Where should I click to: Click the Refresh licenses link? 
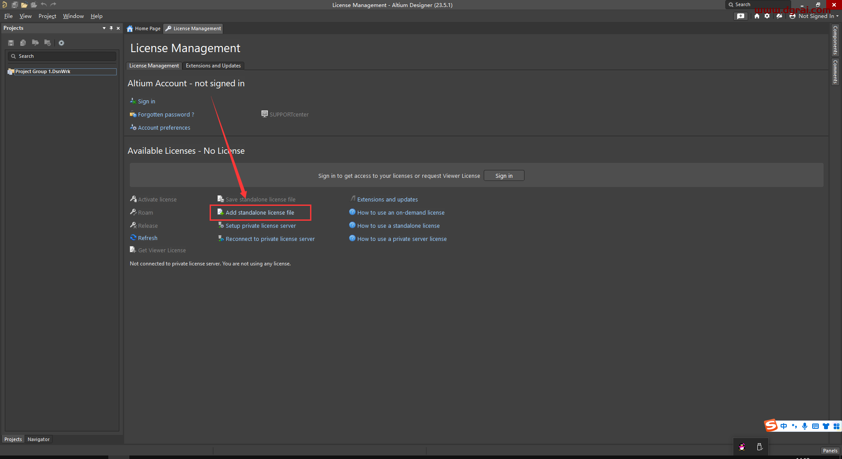147,238
